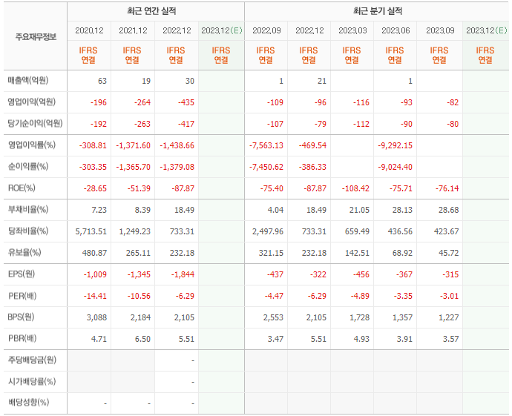Select the 순이익률(%) row label
The image size is (512, 416).
pyautogui.click(x=28, y=166)
